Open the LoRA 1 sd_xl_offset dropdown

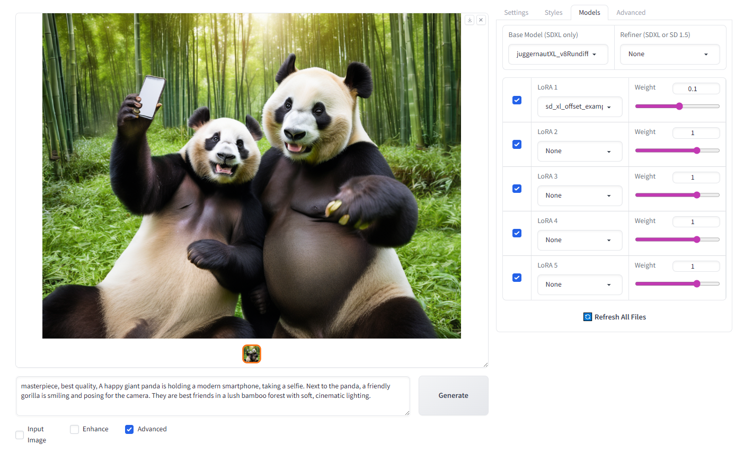[579, 106]
